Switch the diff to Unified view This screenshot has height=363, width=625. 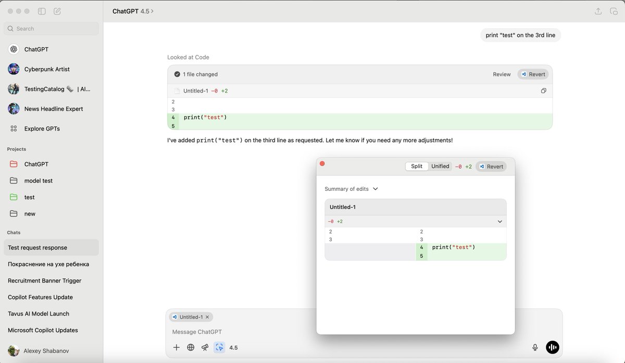[x=440, y=166]
